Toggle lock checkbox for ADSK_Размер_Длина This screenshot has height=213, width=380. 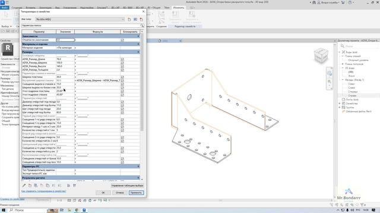click(122, 59)
